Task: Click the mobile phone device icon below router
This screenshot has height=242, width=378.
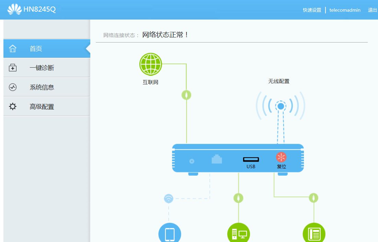Action: coord(169,234)
